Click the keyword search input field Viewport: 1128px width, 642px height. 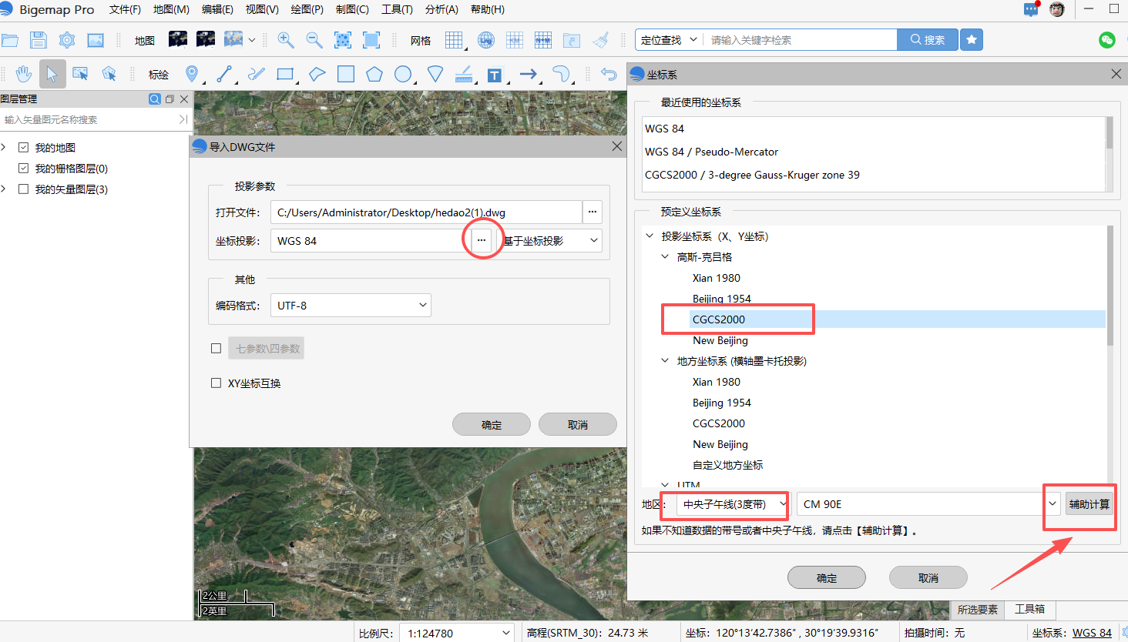pos(800,40)
